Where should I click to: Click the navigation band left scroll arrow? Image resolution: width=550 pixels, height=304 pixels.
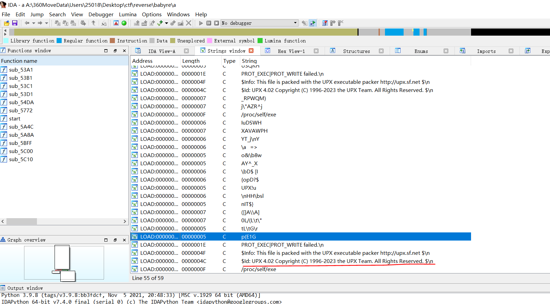click(5, 30)
